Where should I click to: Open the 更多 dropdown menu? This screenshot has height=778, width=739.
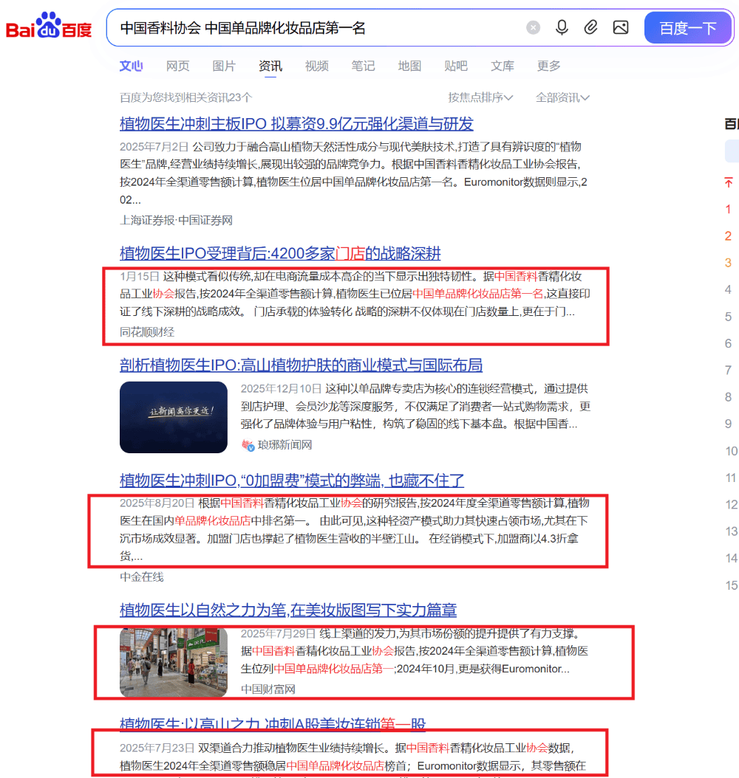pos(548,66)
